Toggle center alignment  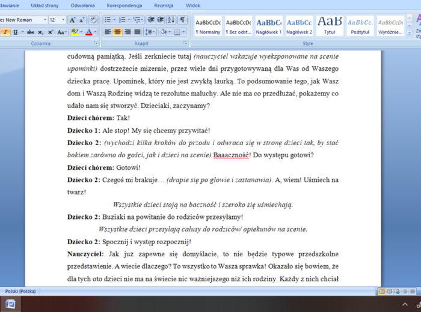click(x=118, y=32)
